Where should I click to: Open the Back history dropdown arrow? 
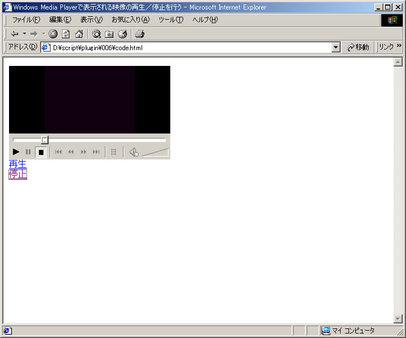click(25, 34)
